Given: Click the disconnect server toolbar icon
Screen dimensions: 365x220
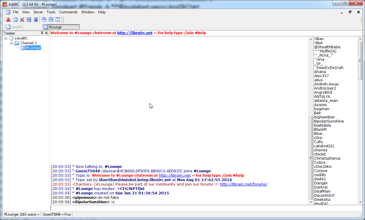Looking at the screenshot, I should point(8,20).
